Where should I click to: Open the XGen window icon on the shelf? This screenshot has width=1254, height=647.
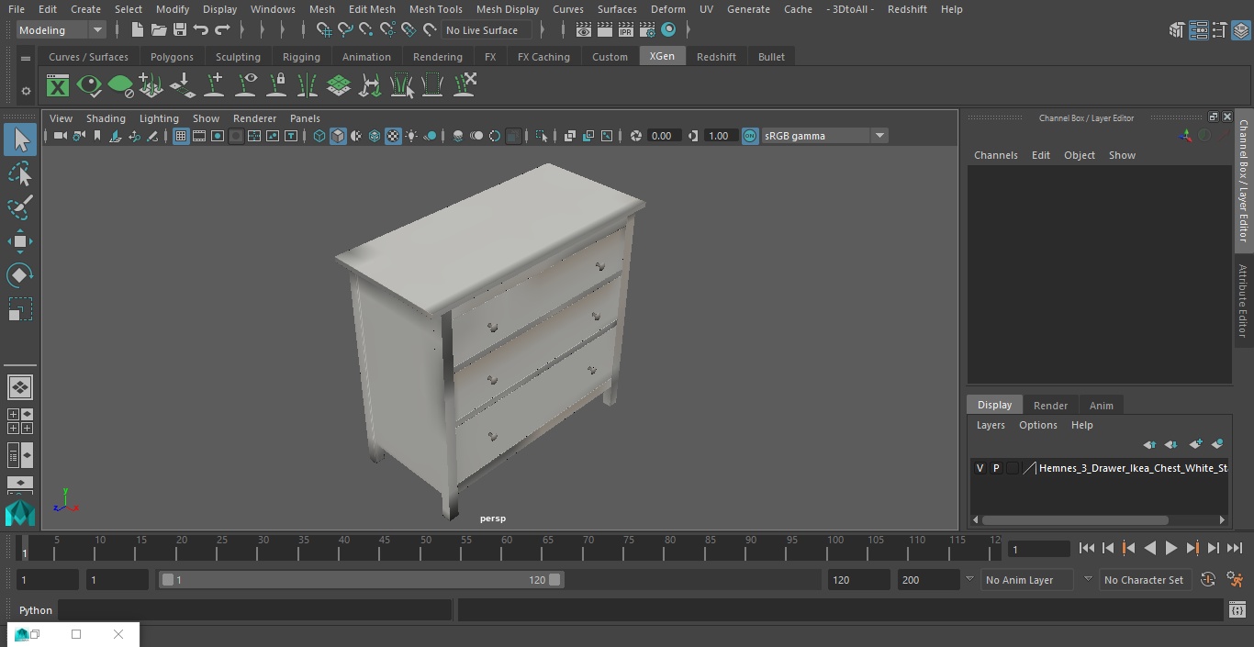58,86
